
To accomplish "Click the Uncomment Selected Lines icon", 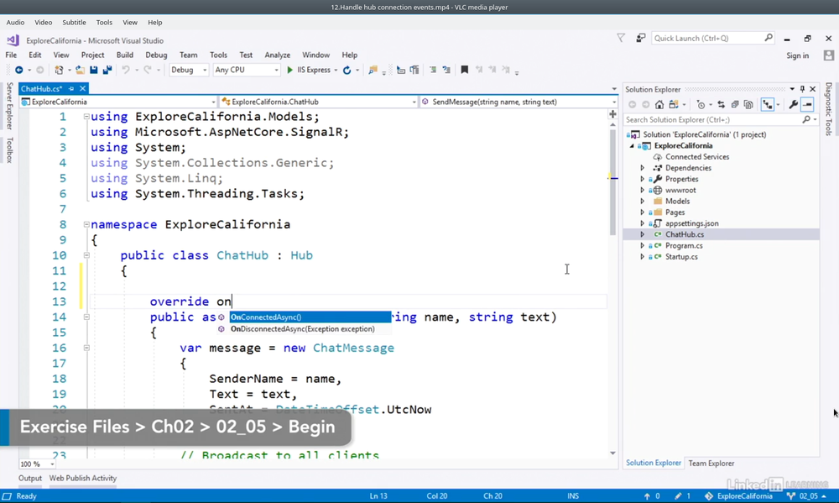I will click(446, 70).
